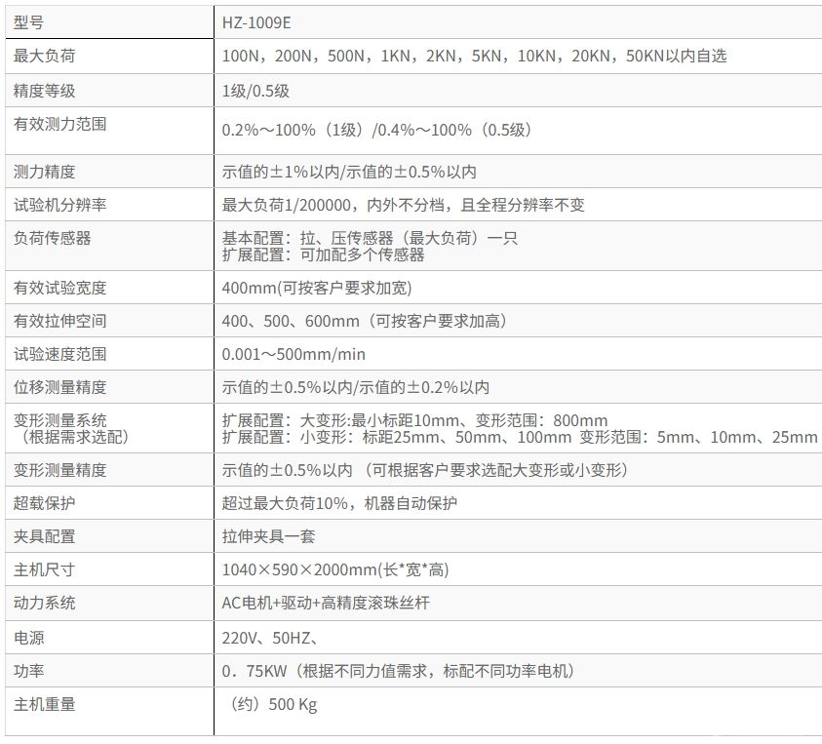822x744 pixels.
Task: Select the 示值的±1%以内 accuracy value
Action: [x=349, y=172]
